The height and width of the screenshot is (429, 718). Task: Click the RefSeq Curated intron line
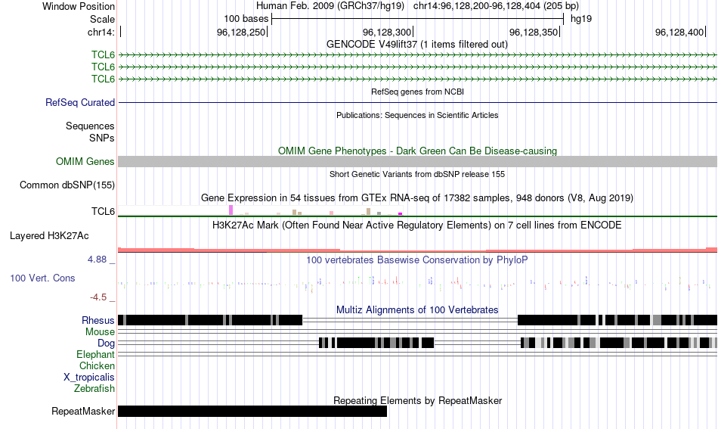pyautogui.click(x=418, y=102)
